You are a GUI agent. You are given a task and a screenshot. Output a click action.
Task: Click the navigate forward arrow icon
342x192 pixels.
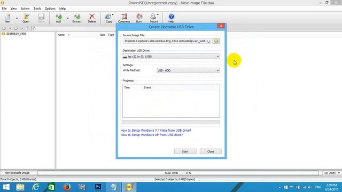click(x=15, y=28)
